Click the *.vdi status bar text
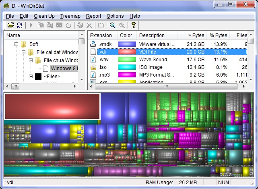 coord(9,183)
